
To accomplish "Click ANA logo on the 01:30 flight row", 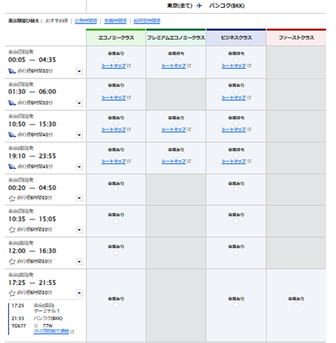I will pos(12,103).
